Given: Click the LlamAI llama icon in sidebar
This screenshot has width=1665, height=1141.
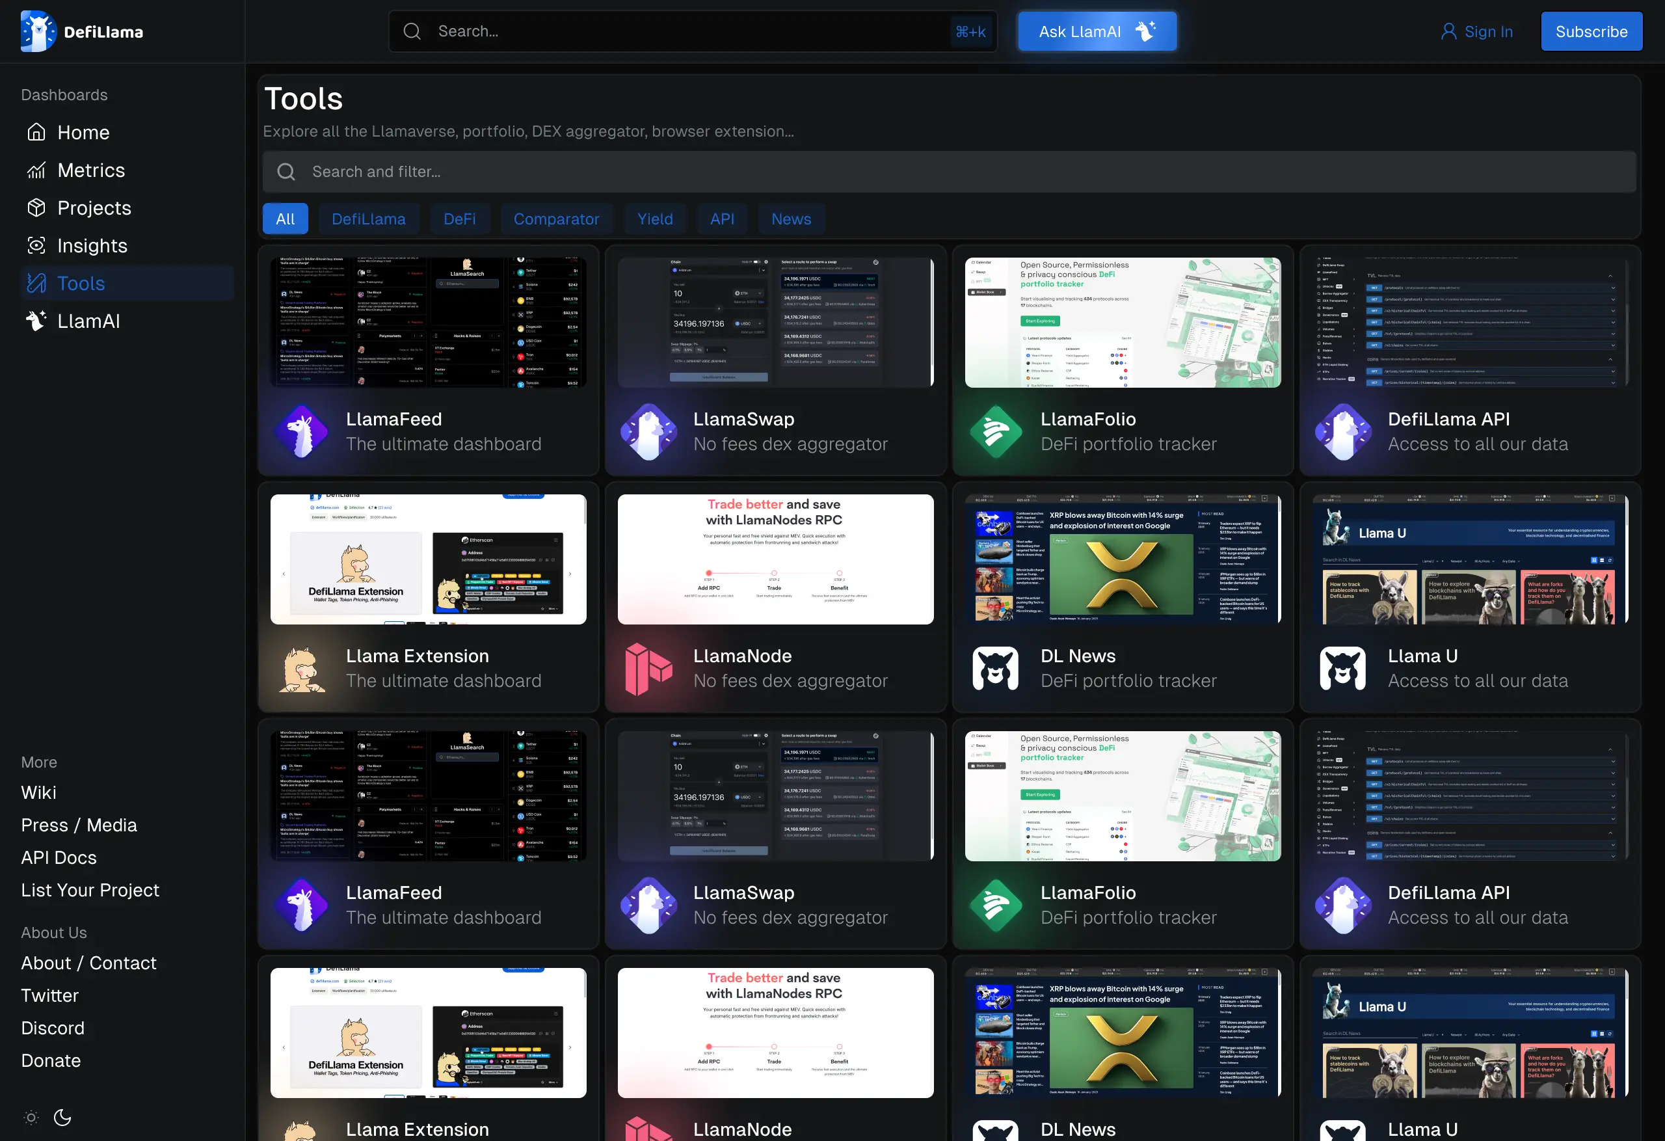Looking at the screenshot, I should (36, 320).
